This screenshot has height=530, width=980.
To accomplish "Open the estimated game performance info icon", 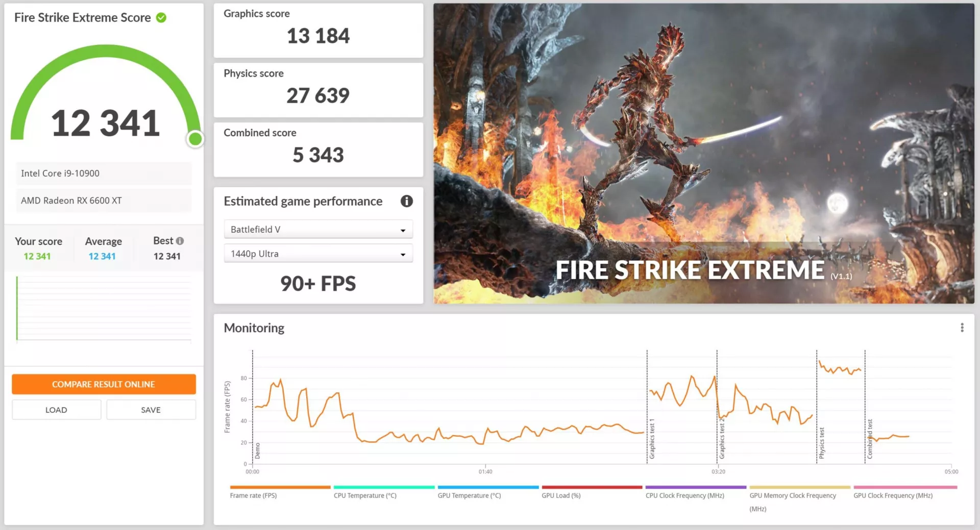I will [x=406, y=201].
